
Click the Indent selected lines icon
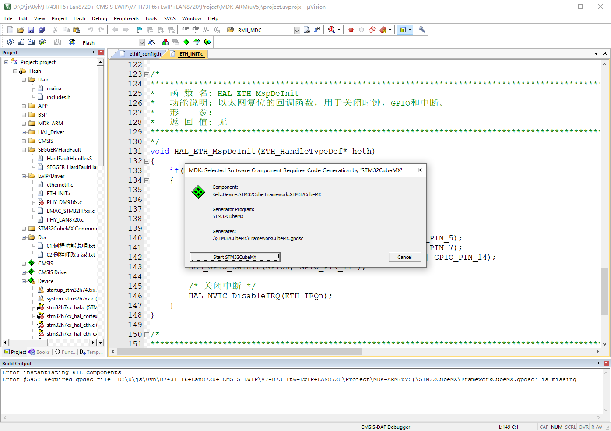click(x=185, y=30)
